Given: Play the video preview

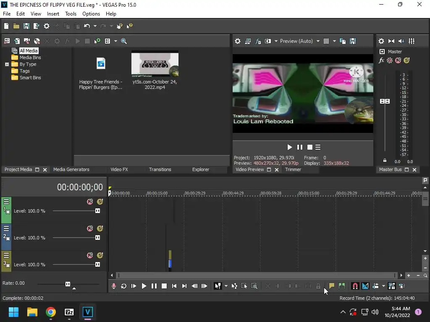Looking at the screenshot, I should [290, 147].
